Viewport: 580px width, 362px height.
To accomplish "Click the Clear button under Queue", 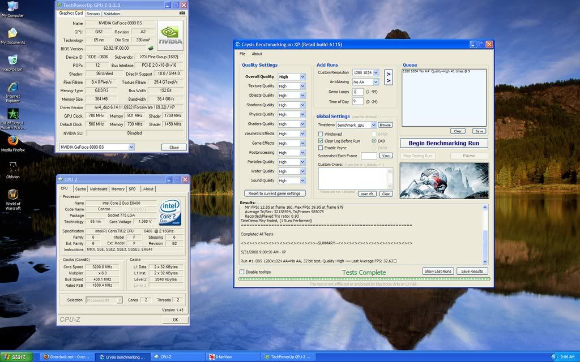I will 458,131.
